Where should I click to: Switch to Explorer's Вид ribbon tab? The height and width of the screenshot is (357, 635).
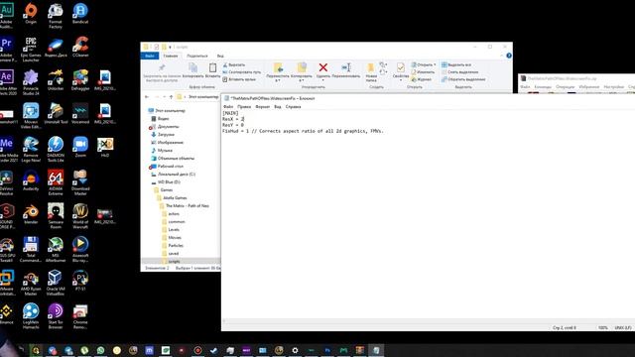220,56
